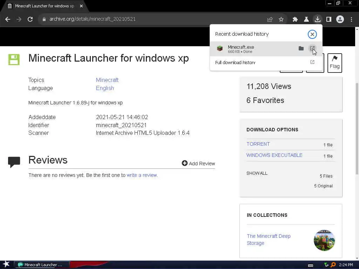Open Minecraft.exe via open-file icon

point(312,48)
